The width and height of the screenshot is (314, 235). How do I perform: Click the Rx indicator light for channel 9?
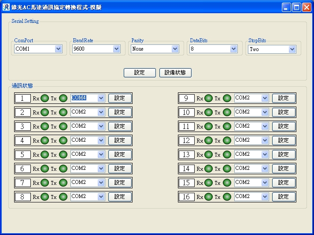click(208, 98)
